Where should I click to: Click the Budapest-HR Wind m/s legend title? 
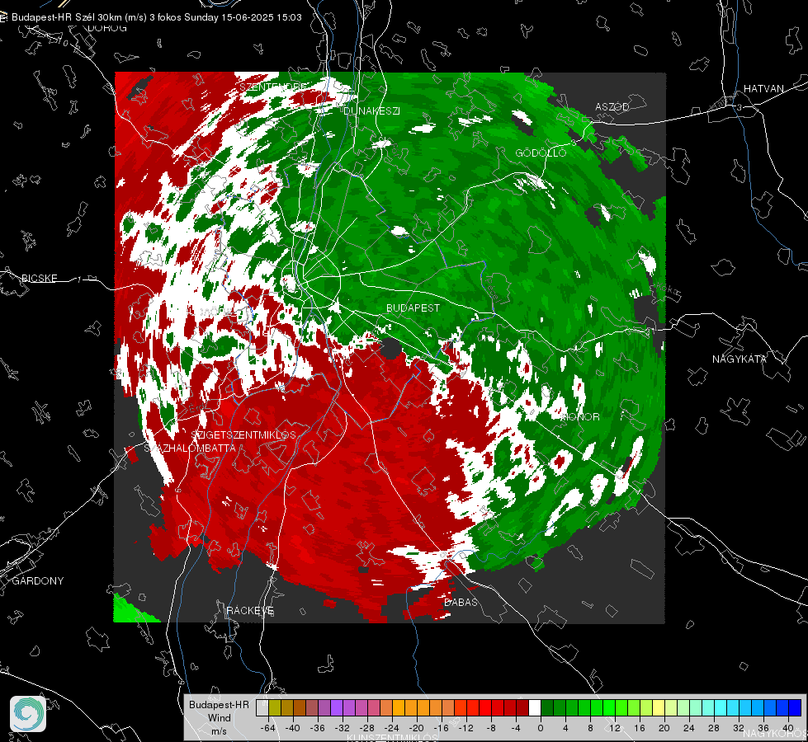[x=219, y=718]
